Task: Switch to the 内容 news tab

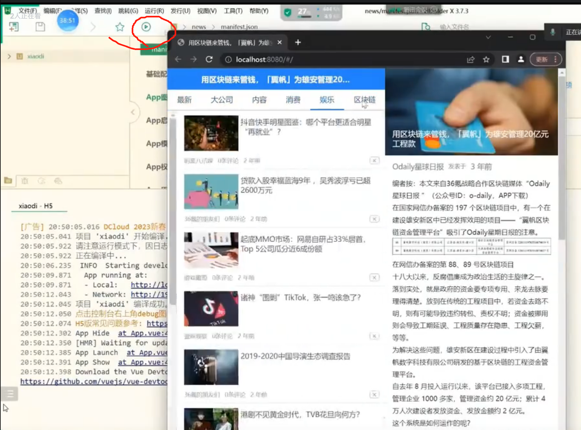Action: pos(260,100)
